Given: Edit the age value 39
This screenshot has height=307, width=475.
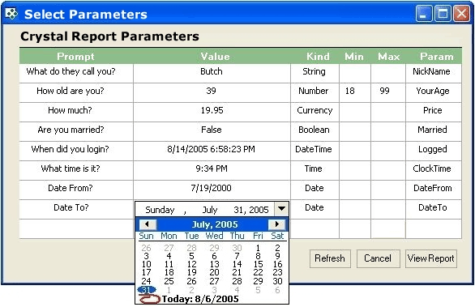Looking at the screenshot, I should 212,92.
